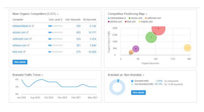Click the Com. Keywords column header
The width and height of the screenshot is (204, 112).
pyautogui.click(x=73, y=20)
